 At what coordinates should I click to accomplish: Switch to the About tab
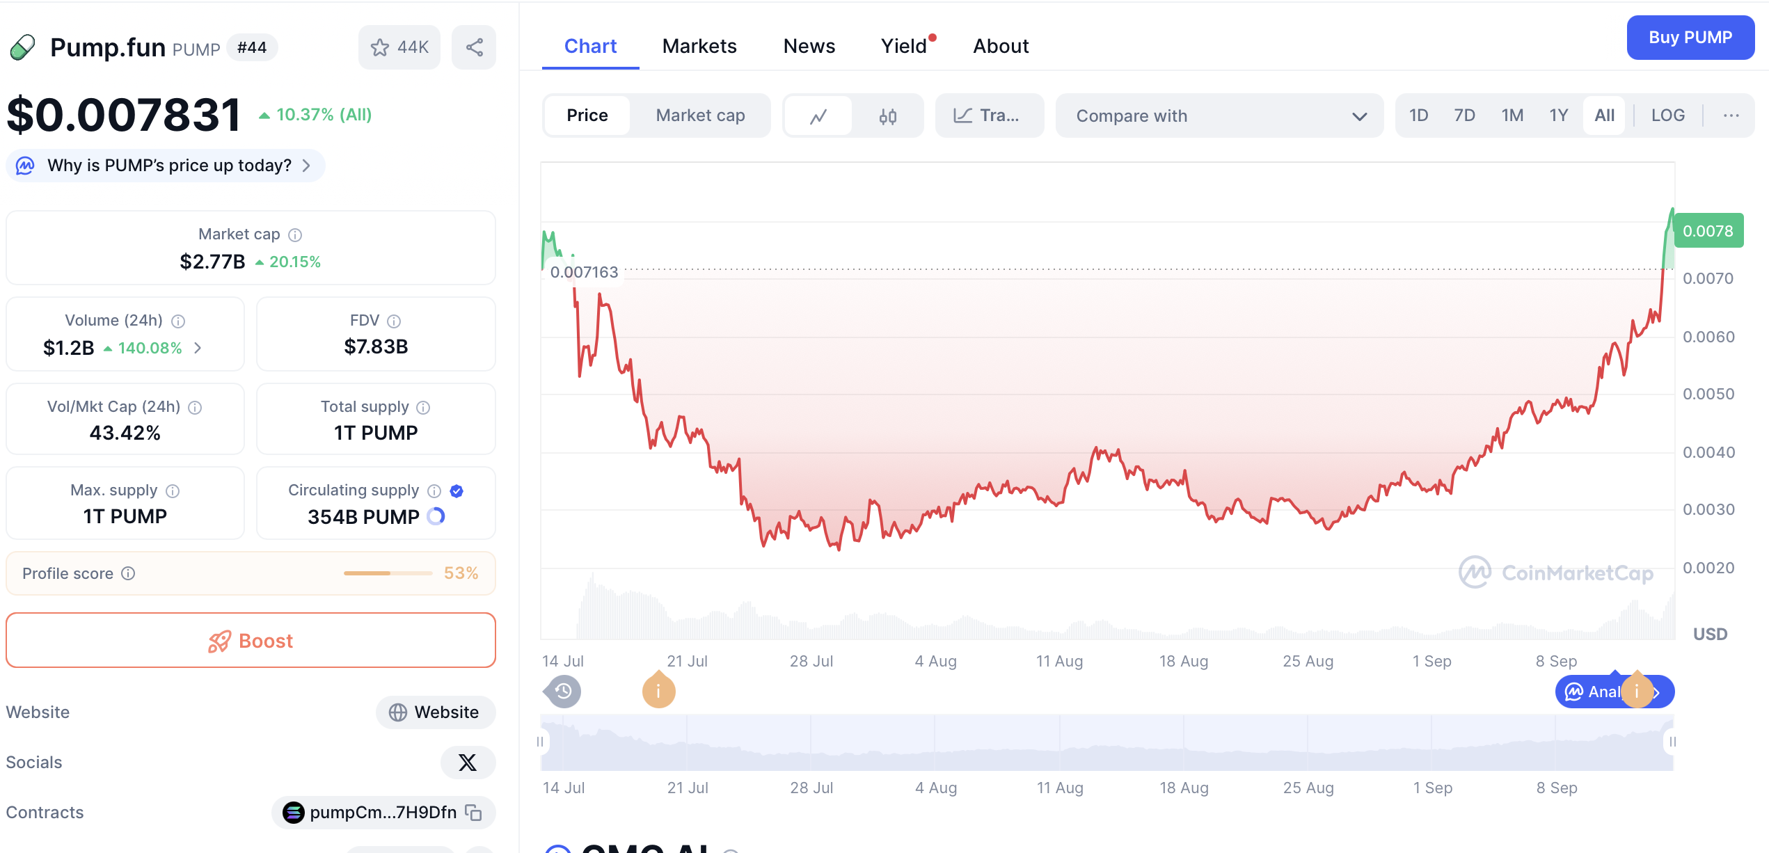(x=1001, y=46)
